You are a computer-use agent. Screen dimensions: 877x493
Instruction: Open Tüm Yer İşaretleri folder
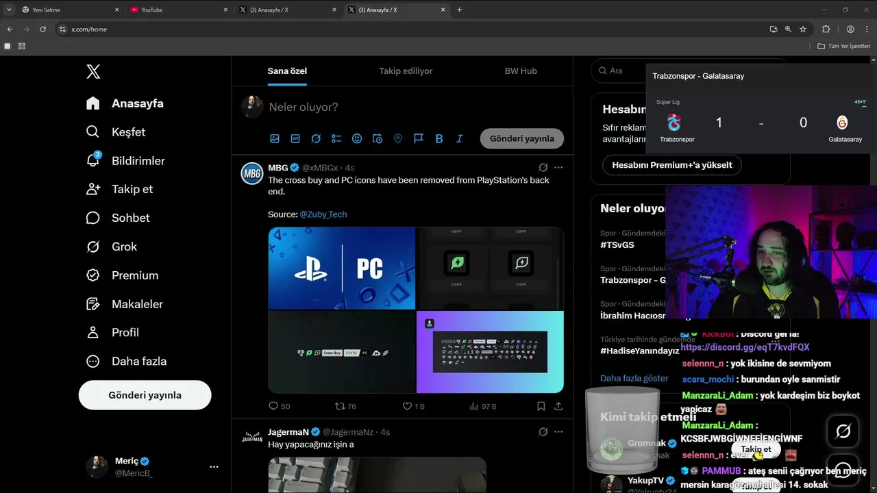pos(843,46)
